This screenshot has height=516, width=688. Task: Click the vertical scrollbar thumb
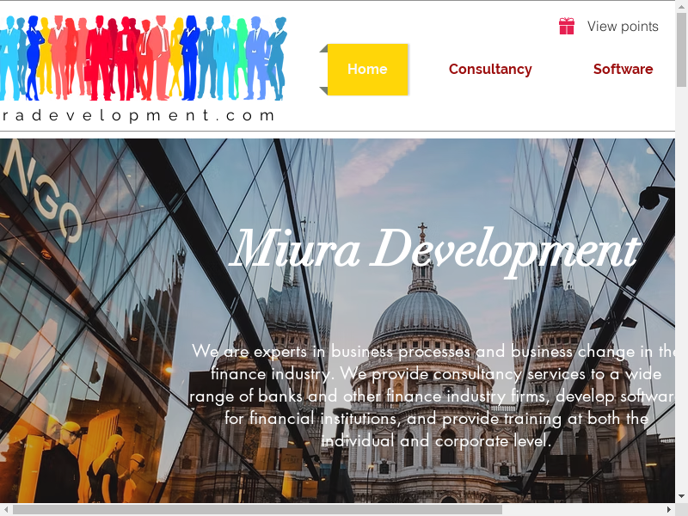(x=681, y=52)
